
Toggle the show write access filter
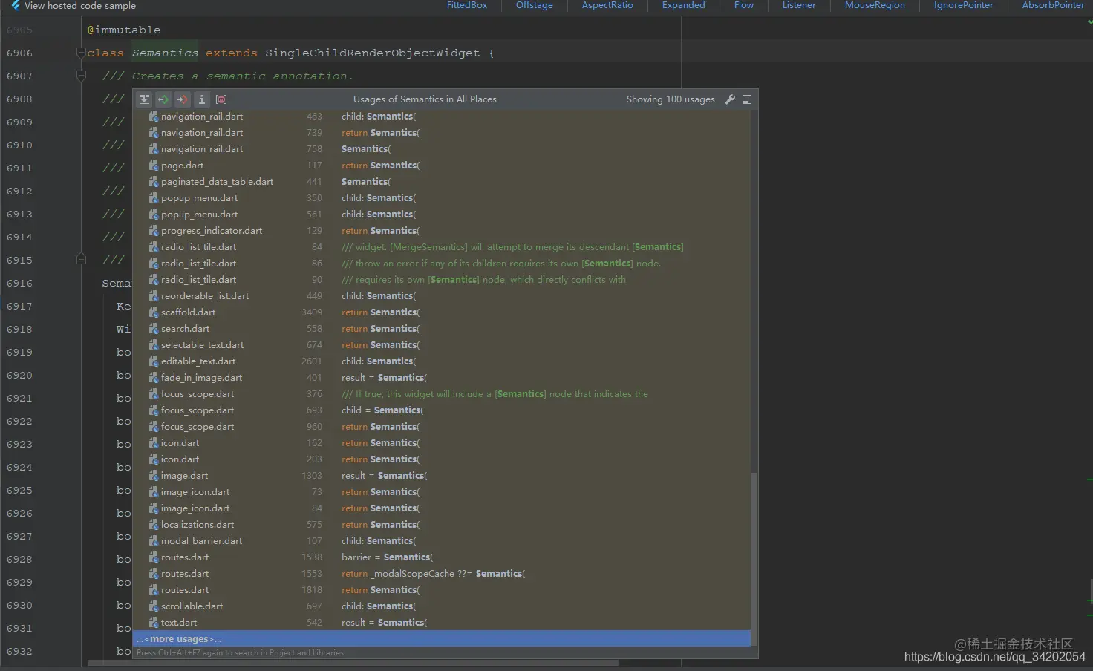[x=183, y=99]
